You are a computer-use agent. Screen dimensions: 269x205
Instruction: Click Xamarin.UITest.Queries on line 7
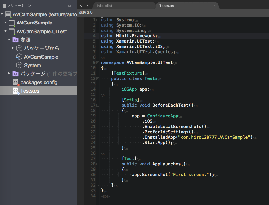click(x=145, y=52)
